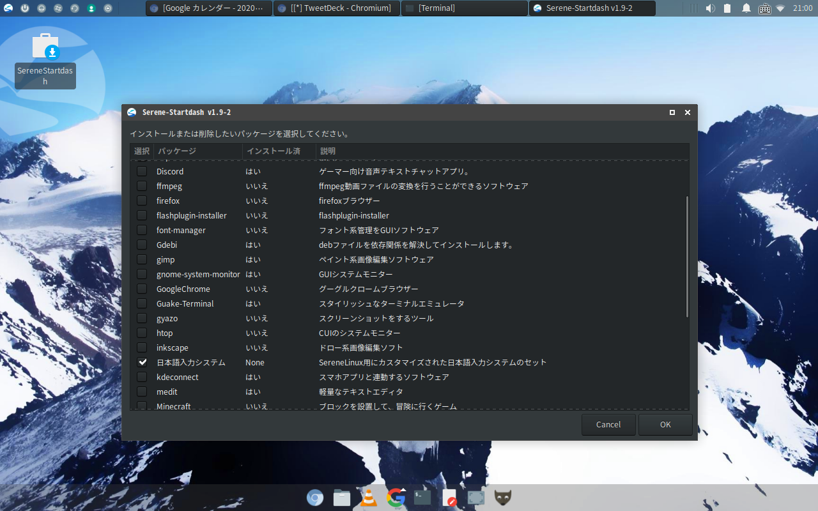Launch Chromium from the dock
The image size is (818, 511).
click(315, 498)
